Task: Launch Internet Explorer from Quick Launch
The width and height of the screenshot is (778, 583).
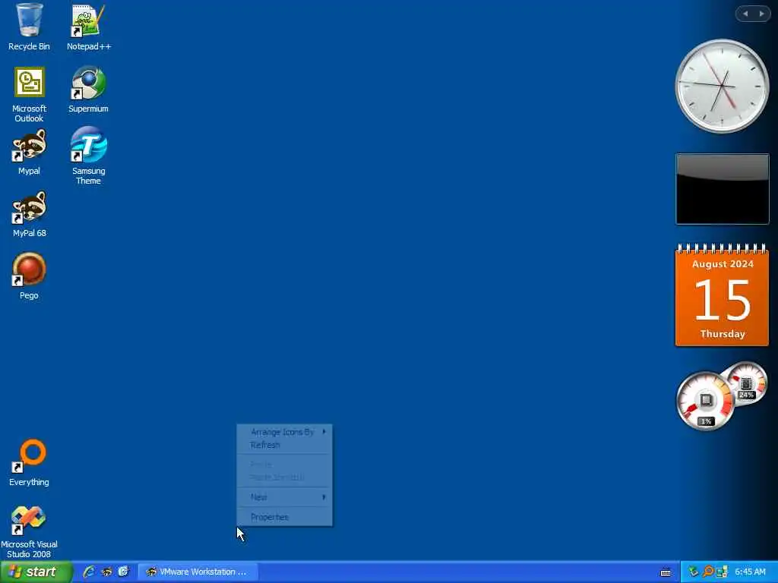Action: (x=90, y=572)
